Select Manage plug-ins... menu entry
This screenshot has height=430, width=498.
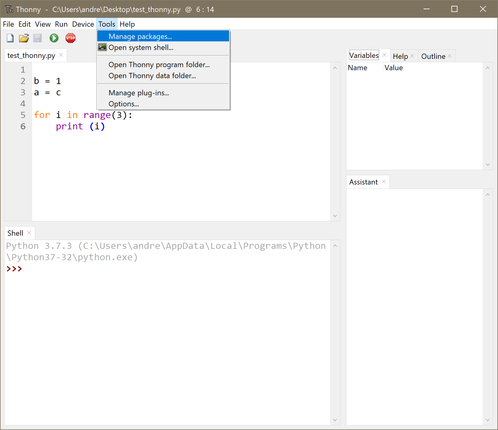click(x=163, y=93)
